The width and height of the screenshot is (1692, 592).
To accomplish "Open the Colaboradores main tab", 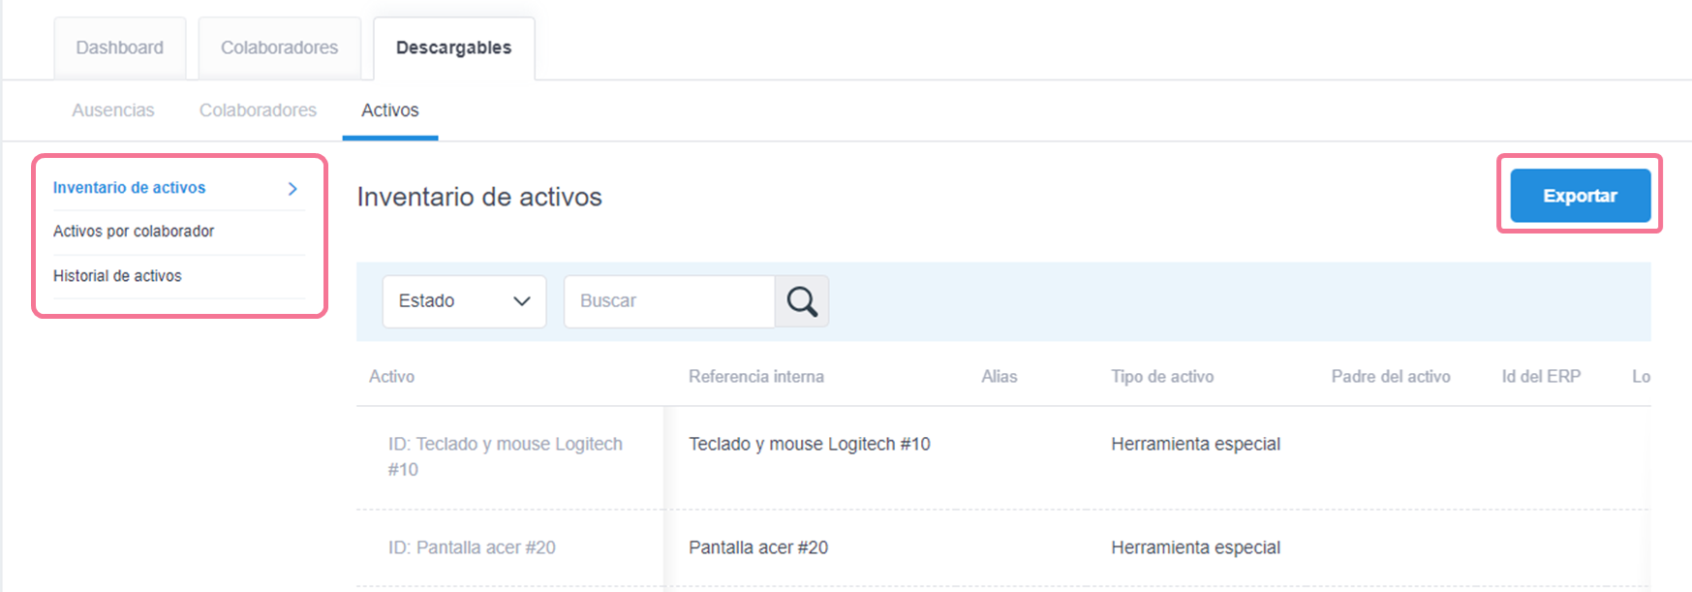I will click(279, 47).
